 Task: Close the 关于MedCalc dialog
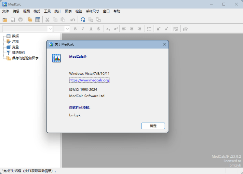(x=164, y=44)
